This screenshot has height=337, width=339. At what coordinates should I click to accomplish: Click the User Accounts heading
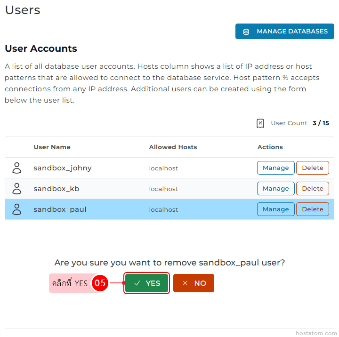pos(41,48)
